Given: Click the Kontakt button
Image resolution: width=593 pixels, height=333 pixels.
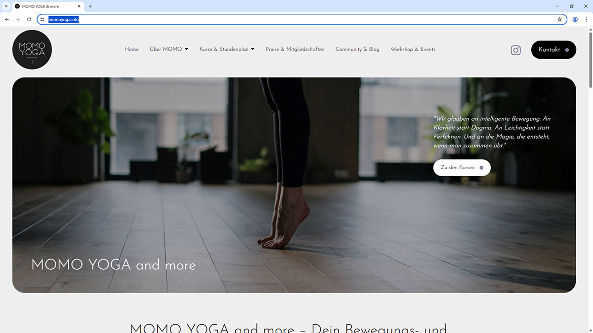Looking at the screenshot, I should 553,49.
